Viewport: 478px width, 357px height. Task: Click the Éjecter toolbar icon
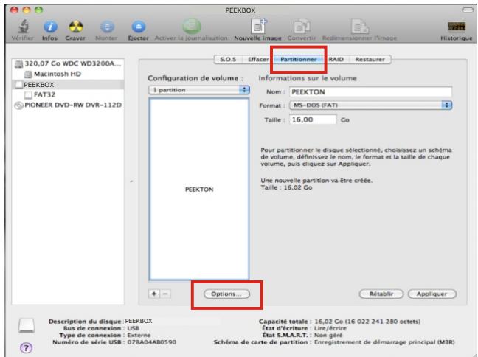138,27
